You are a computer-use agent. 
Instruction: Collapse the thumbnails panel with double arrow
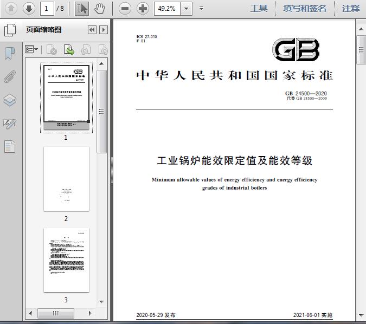[x=92, y=30]
